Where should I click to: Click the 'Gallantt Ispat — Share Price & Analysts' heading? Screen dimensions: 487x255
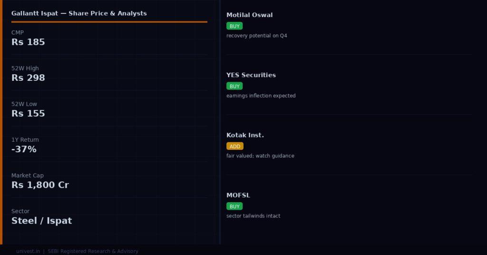click(79, 13)
